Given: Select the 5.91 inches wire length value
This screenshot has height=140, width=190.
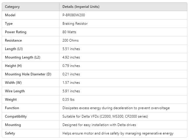Looking at the screenshot, I should (x=71, y=91).
